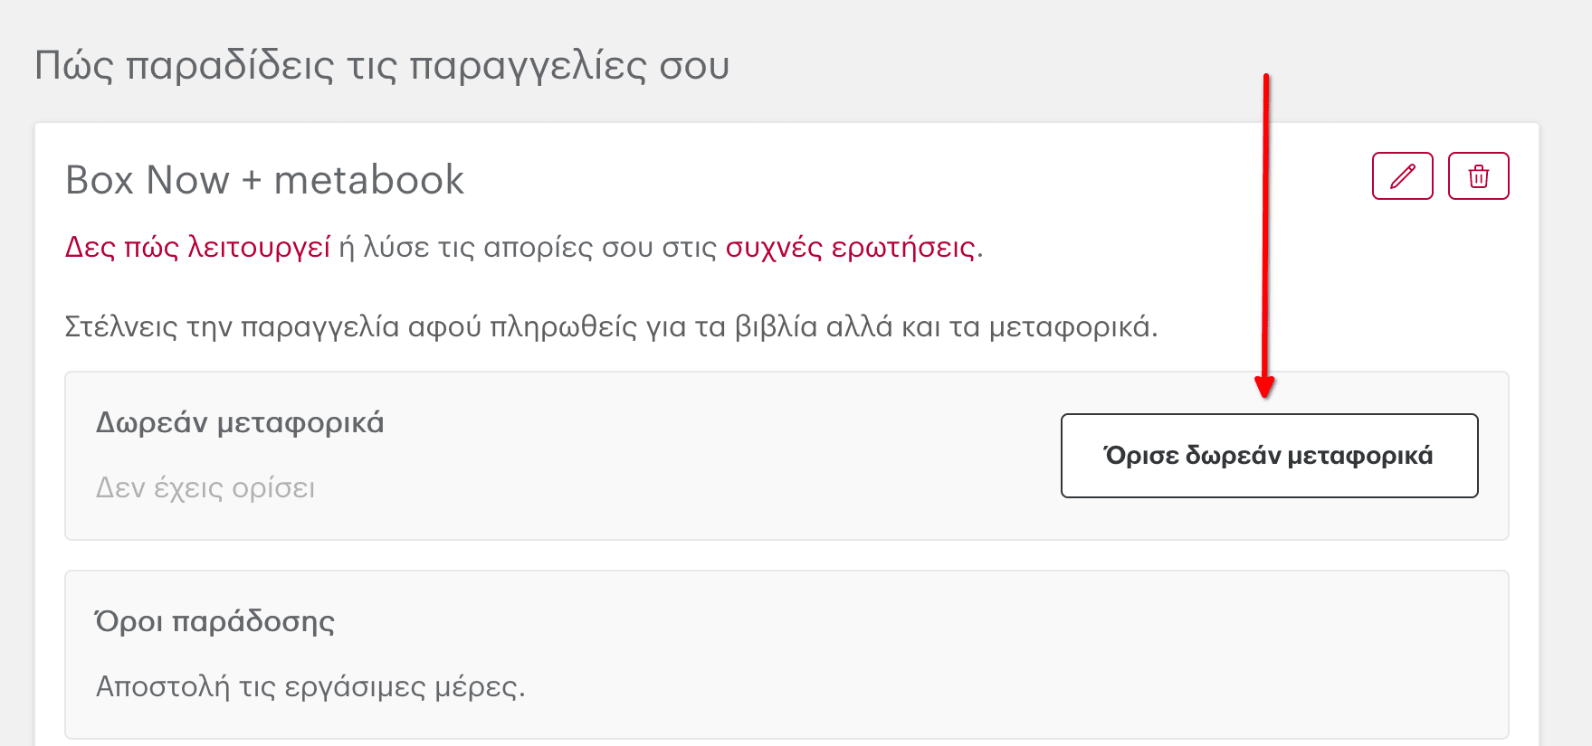Click the red arrowhead pointing down
Image resolution: width=1592 pixels, height=746 pixels.
click(x=1264, y=387)
